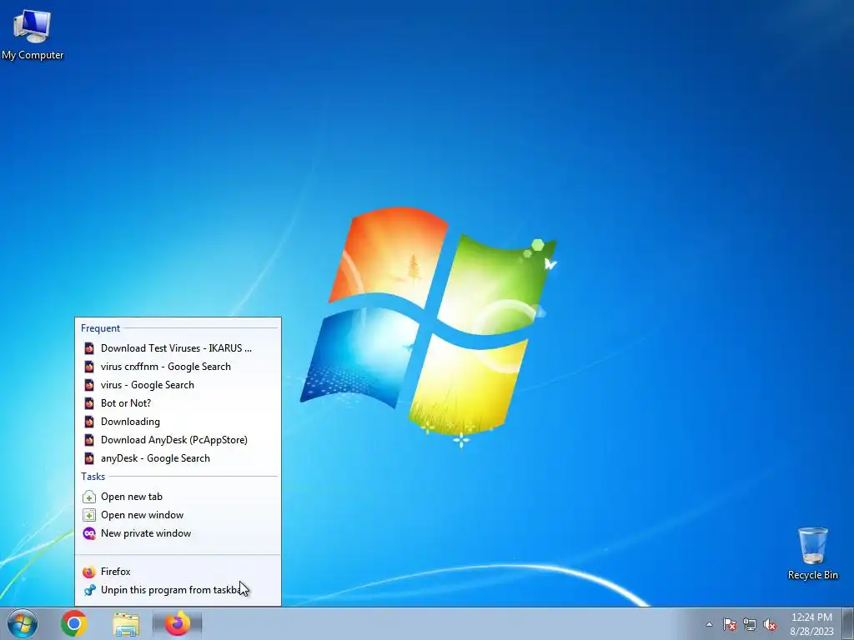
Task: Launch 'Firefox' from the jump list
Action: click(178, 572)
